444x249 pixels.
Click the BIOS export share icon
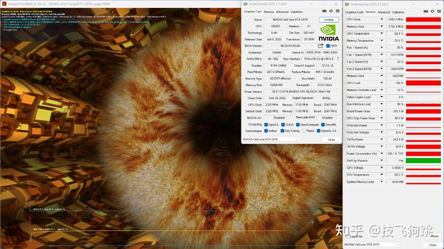click(320, 46)
